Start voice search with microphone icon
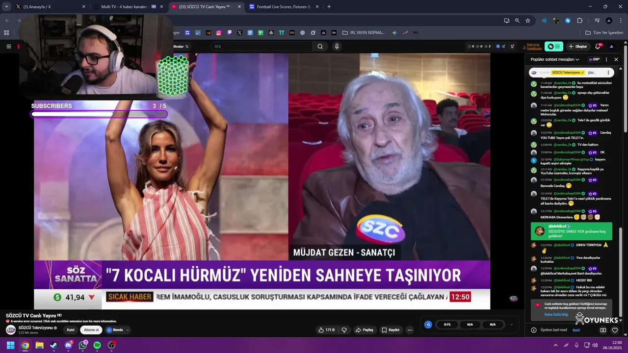The height and width of the screenshot is (353, 628). pos(337,47)
